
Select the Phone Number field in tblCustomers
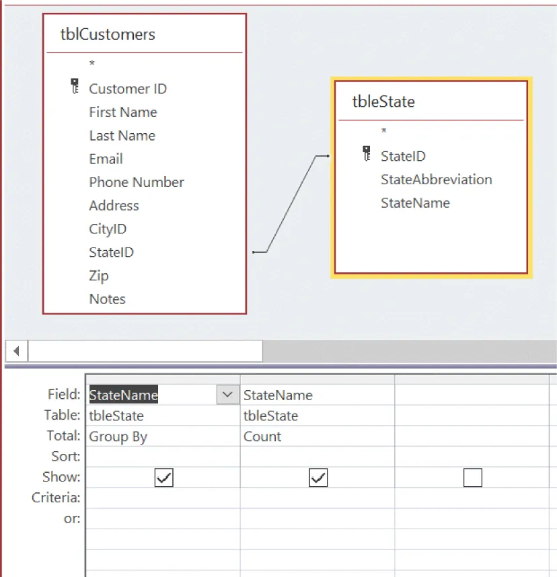point(136,182)
